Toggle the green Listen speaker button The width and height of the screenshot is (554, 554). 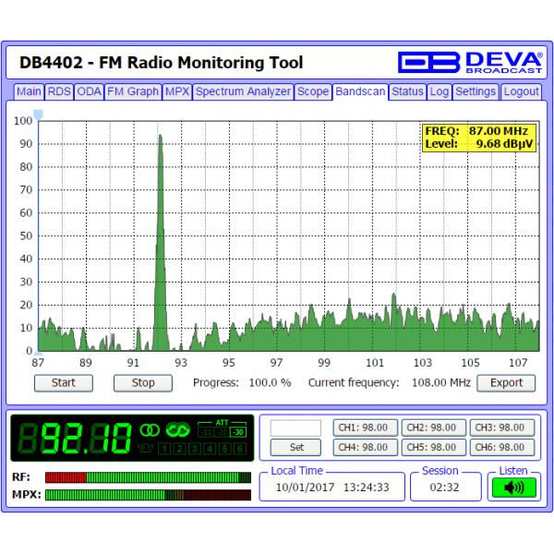coord(514,488)
